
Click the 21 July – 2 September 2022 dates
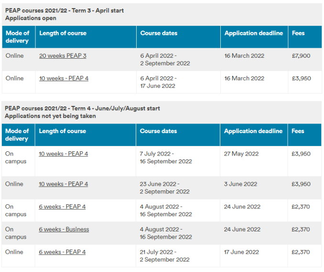coord(164,256)
